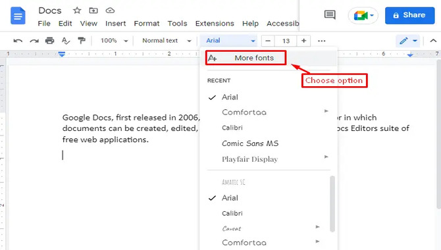
Task: Select Comfortaa in the full font list
Action: [x=244, y=242]
